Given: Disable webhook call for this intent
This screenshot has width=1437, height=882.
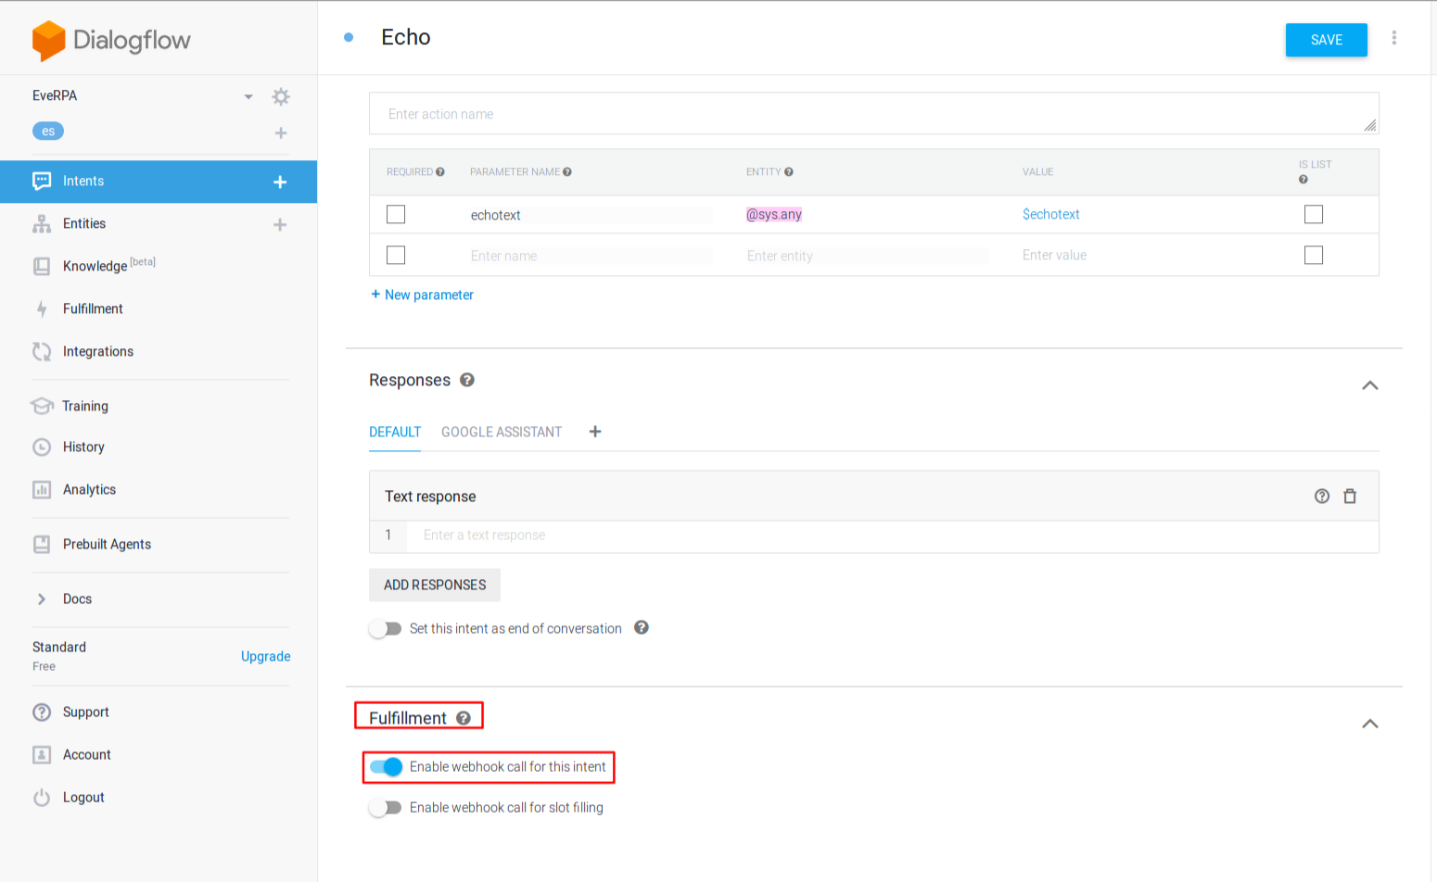Looking at the screenshot, I should (x=386, y=767).
